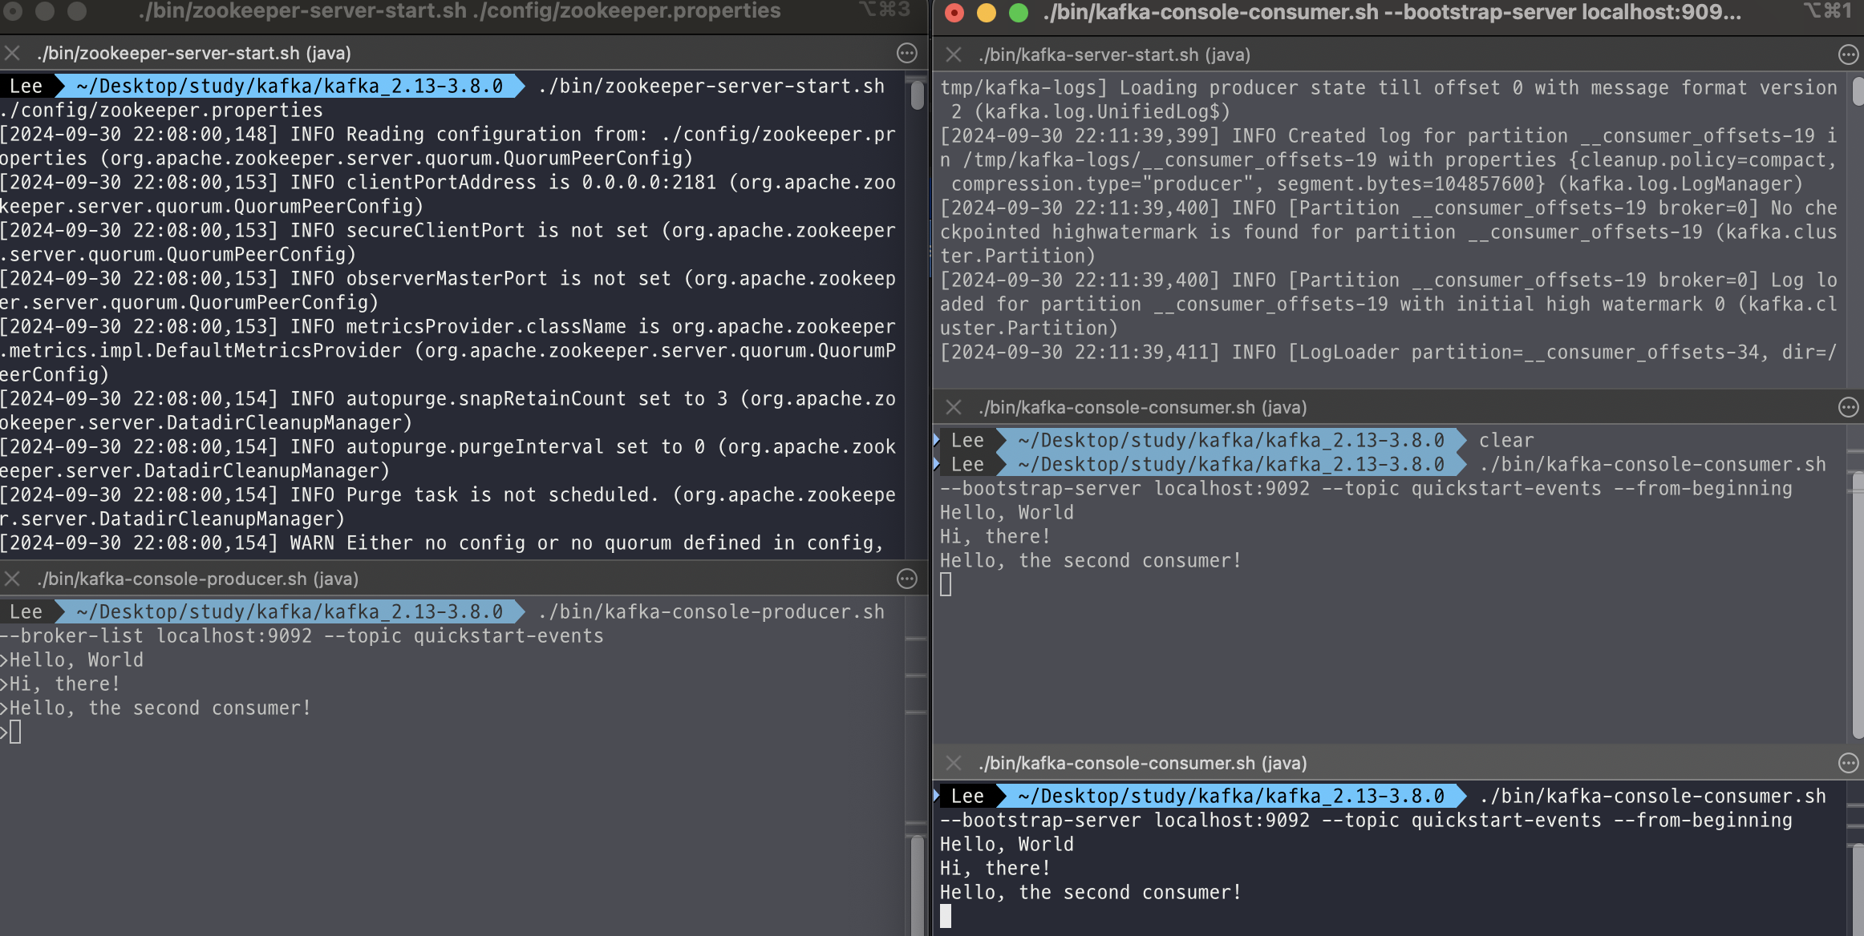
Task: Open options menu for first consumer pane
Action: (1848, 407)
